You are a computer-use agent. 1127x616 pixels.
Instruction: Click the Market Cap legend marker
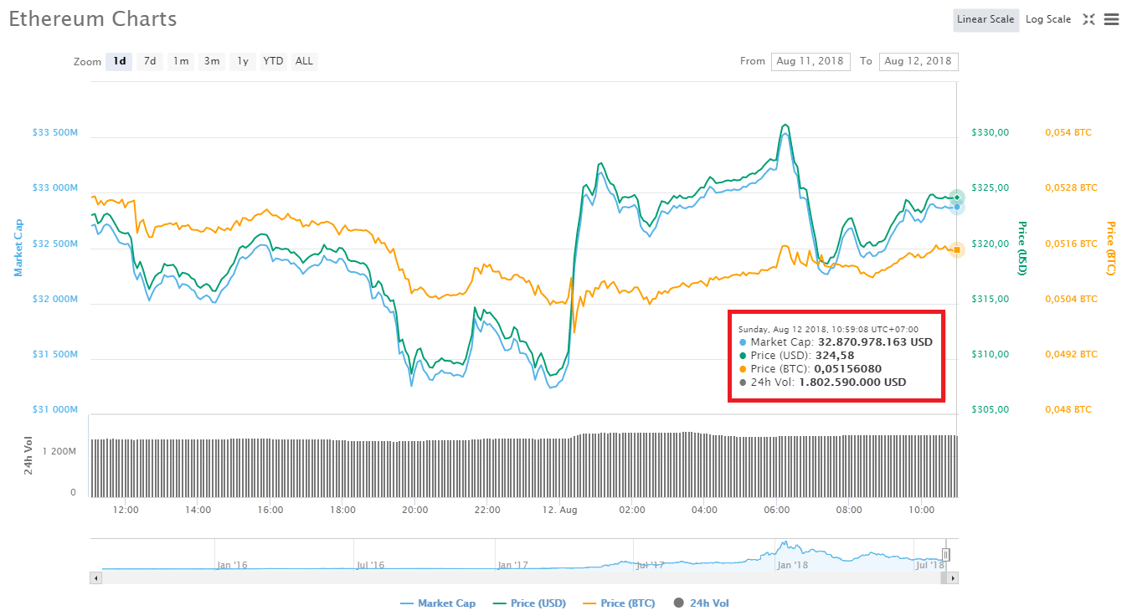click(408, 603)
